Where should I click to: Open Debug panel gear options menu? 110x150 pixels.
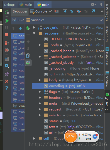click(93, 4)
